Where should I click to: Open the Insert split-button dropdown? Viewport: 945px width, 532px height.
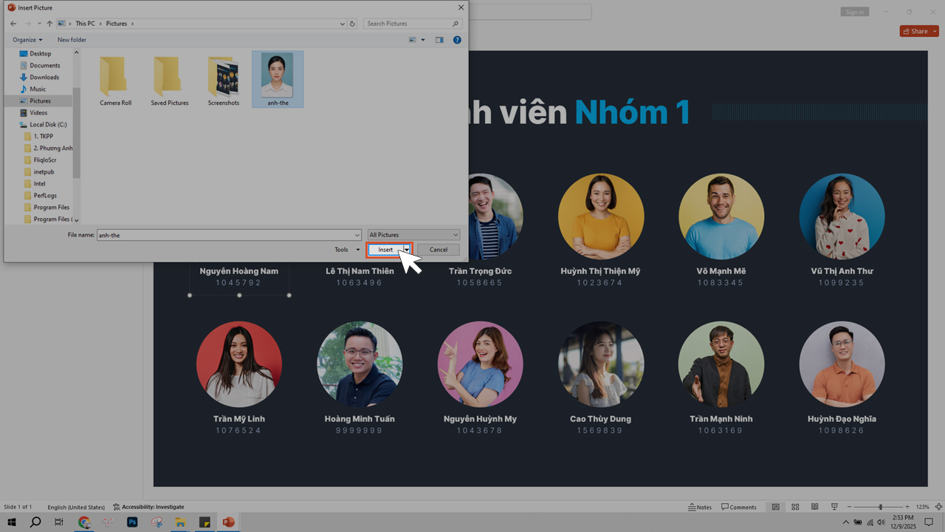click(406, 250)
